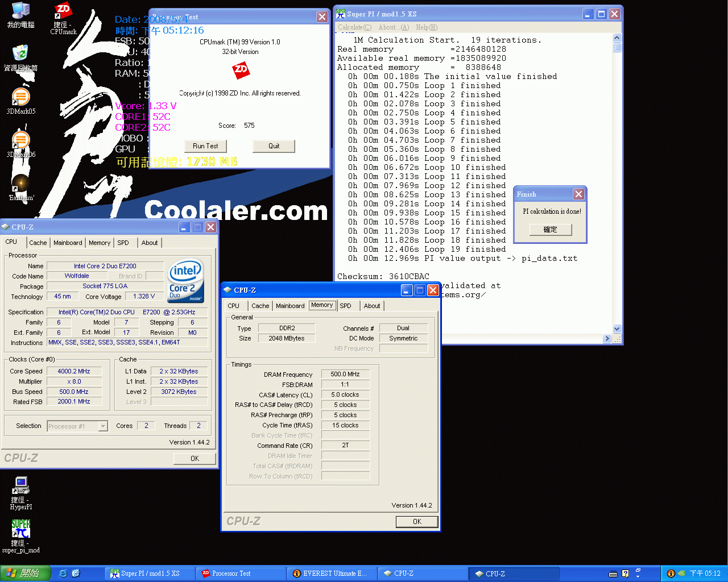Image resolution: width=728 pixels, height=582 pixels.
Task: Click OK in the CPU-Z CPU window
Action: tap(195, 458)
